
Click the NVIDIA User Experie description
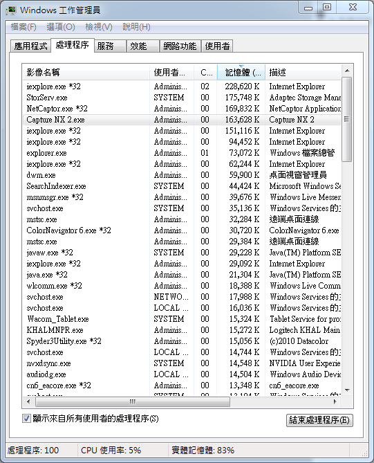pyautogui.click(x=305, y=363)
